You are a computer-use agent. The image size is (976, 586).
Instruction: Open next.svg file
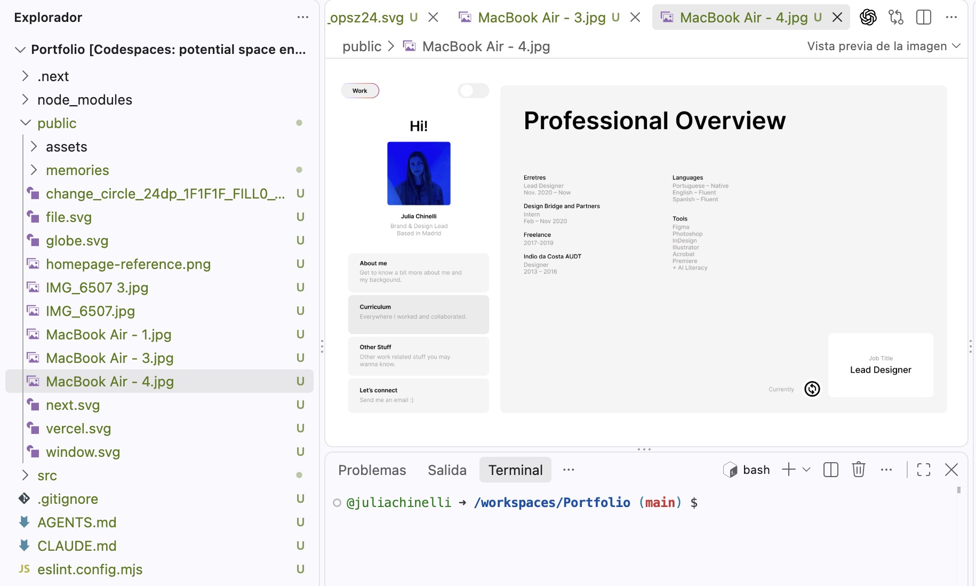pyautogui.click(x=160, y=405)
